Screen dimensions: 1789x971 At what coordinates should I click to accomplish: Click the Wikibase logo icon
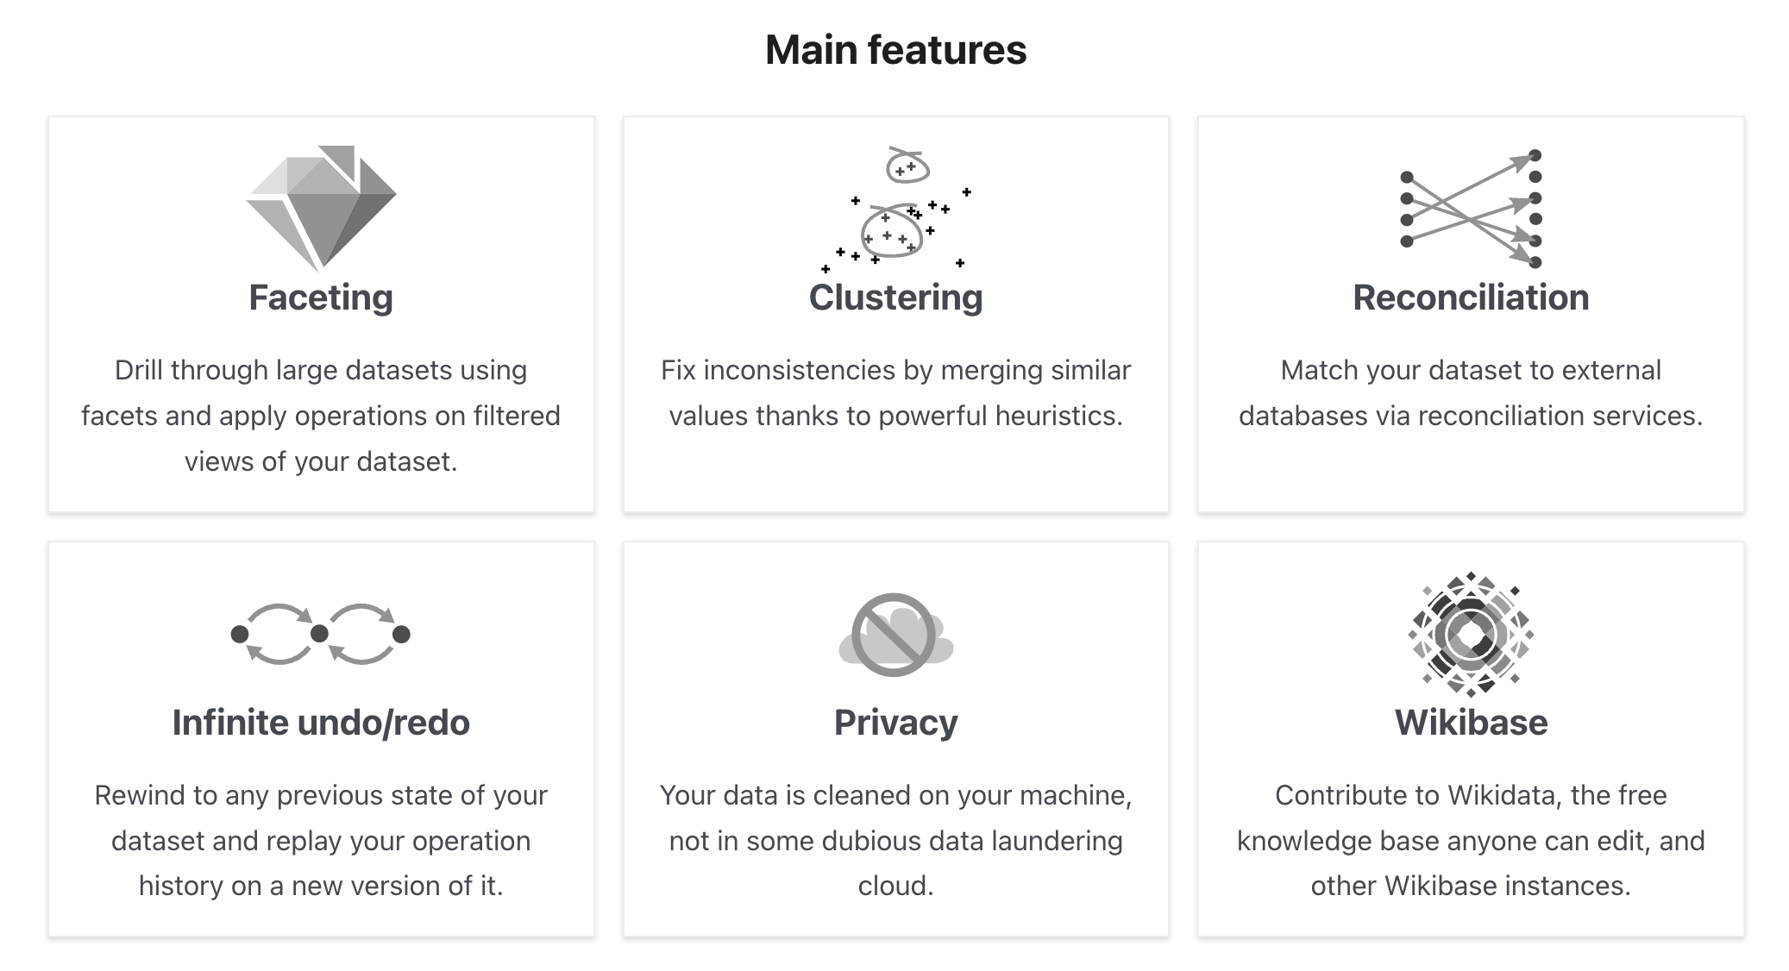click(x=1471, y=634)
